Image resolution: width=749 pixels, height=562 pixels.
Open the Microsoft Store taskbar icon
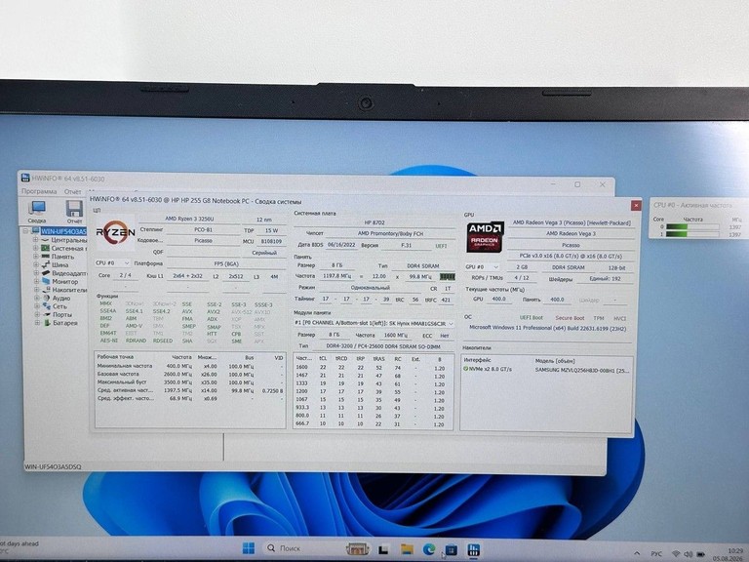(451, 549)
